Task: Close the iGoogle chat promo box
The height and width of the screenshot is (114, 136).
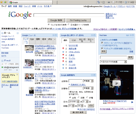Action: coord(17,74)
